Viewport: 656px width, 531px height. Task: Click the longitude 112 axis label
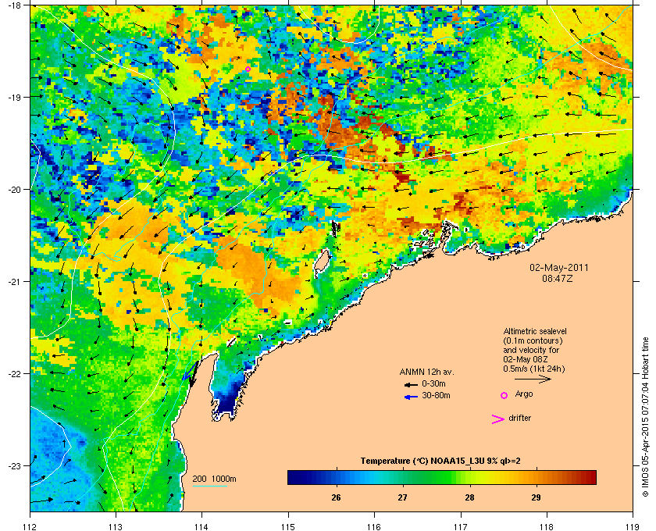(30, 526)
